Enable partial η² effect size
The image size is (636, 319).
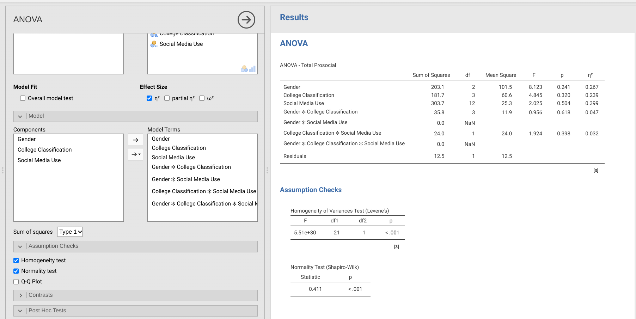pos(167,98)
